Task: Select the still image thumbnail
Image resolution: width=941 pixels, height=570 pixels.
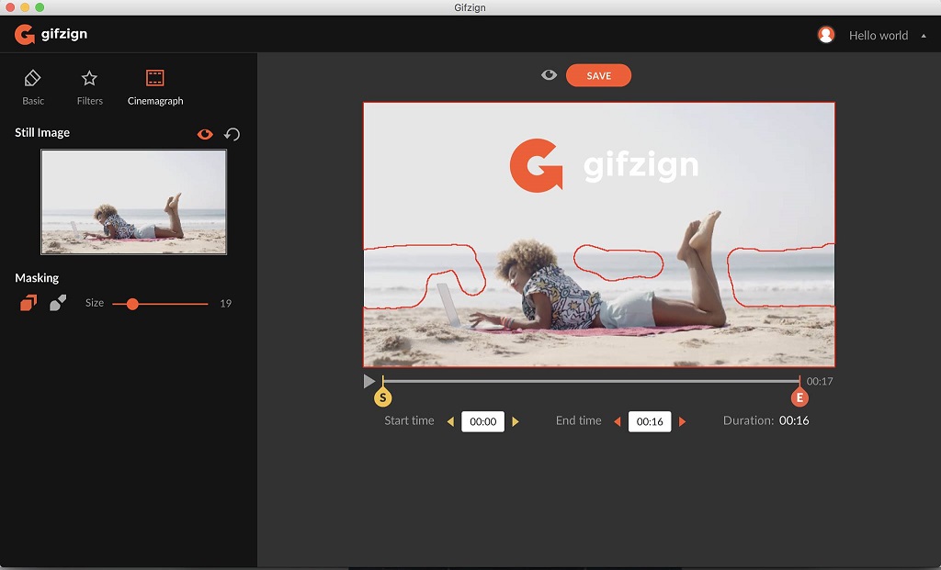Action: (134, 202)
